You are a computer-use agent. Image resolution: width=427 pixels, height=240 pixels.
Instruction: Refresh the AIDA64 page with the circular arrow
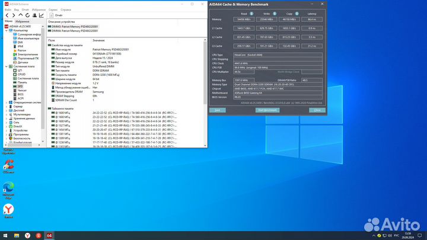(27, 15)
